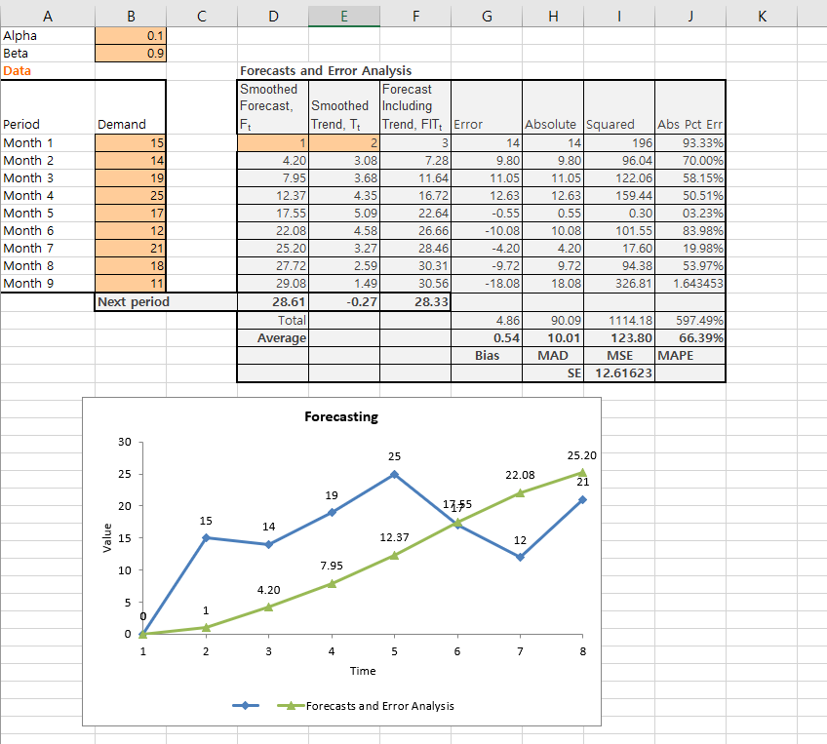This screenshot has width=827, height=744.
Task: Click the Alpha value cell 0.1
Action: tap(131, 36)
